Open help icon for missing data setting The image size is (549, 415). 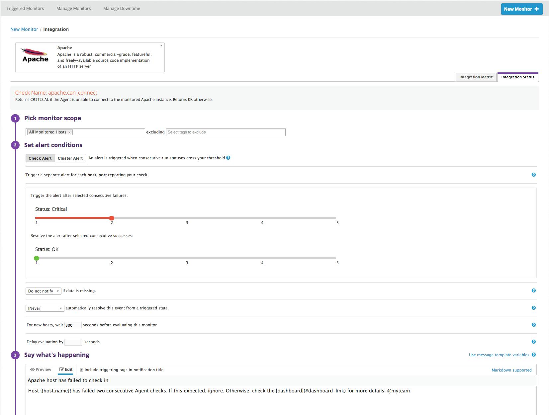(534, 290)
